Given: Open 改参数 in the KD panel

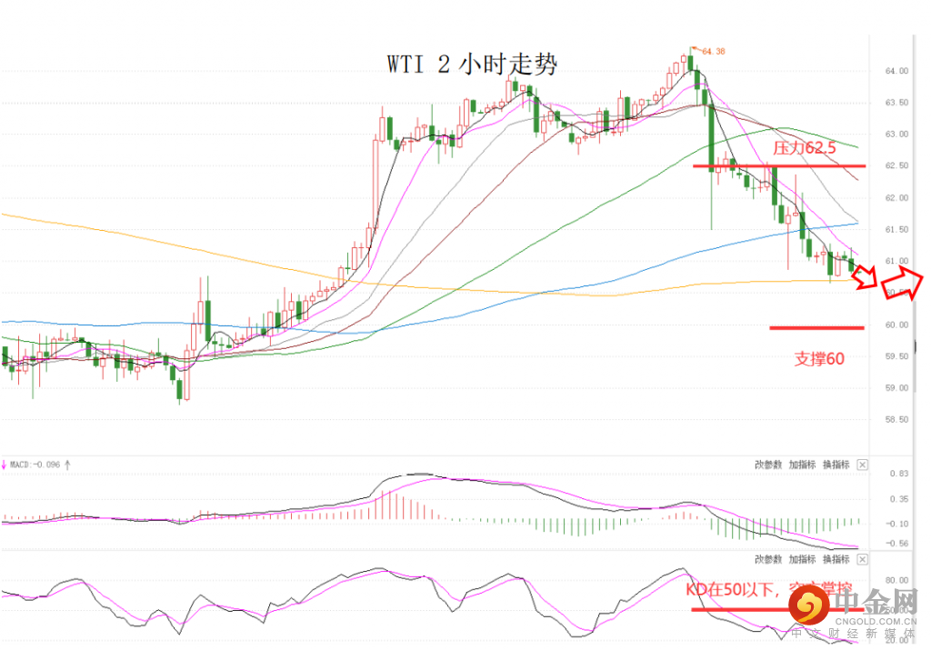Looking at the screenshot, I should click(768, 560).
